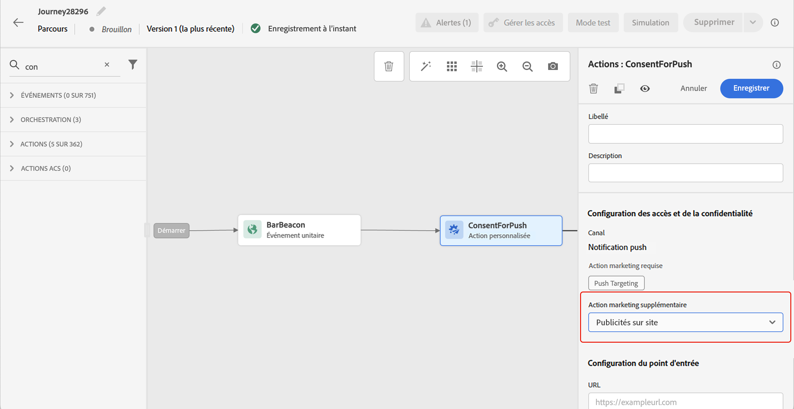This screenshot has width=794, height=409.
Task: Click the magic wand auto-arrange icon
Action: click(426, 66)
